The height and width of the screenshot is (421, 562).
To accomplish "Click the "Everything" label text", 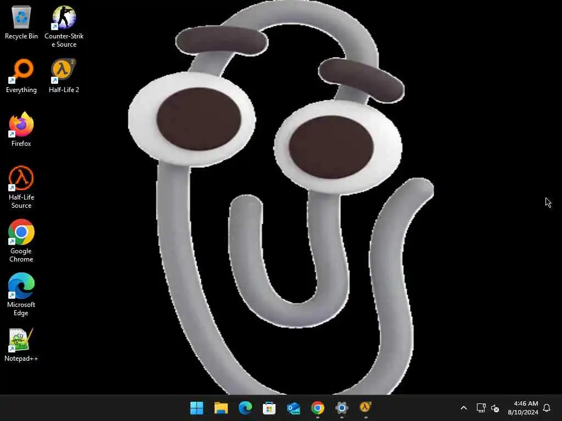I will pos(21,90).
